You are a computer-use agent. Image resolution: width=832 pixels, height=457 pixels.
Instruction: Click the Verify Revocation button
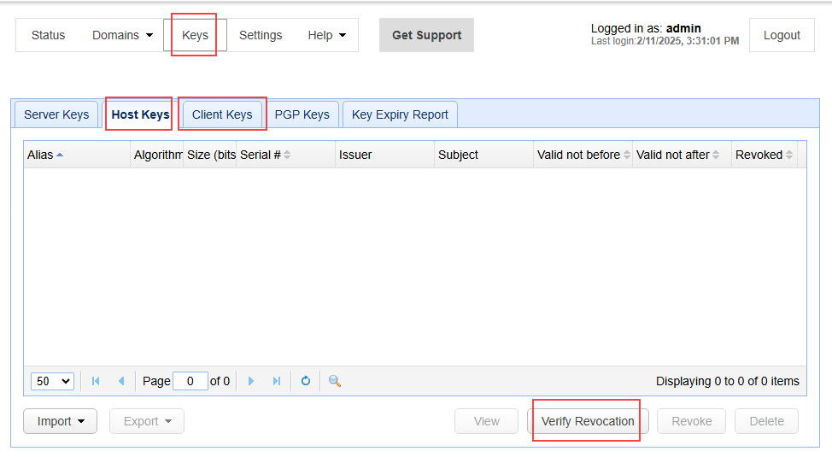click(x=588, y=421)
